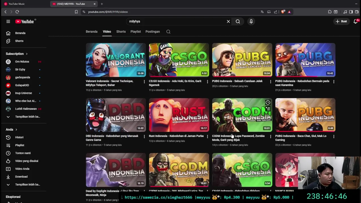This screenshot has height=203, width=361.
Task: Switch to channel Postingan tab
Action: (x=153, y=32)
